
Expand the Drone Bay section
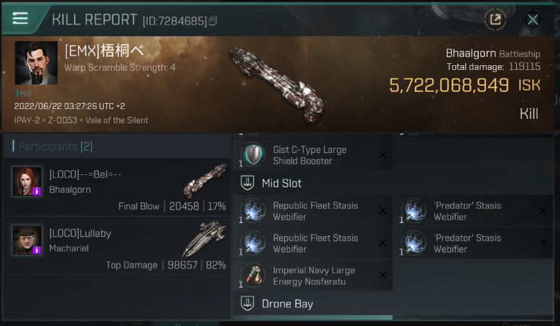(x=247, y=303)
